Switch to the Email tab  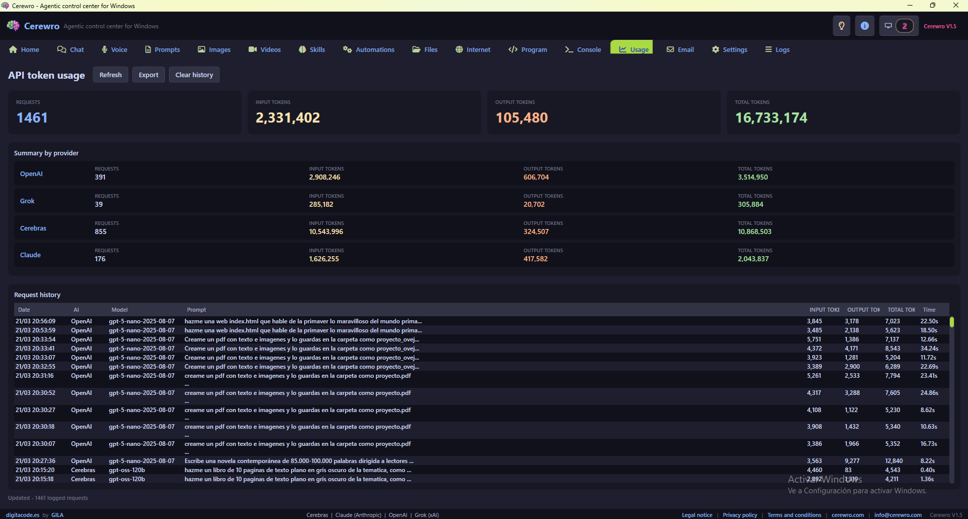point(680,49)
